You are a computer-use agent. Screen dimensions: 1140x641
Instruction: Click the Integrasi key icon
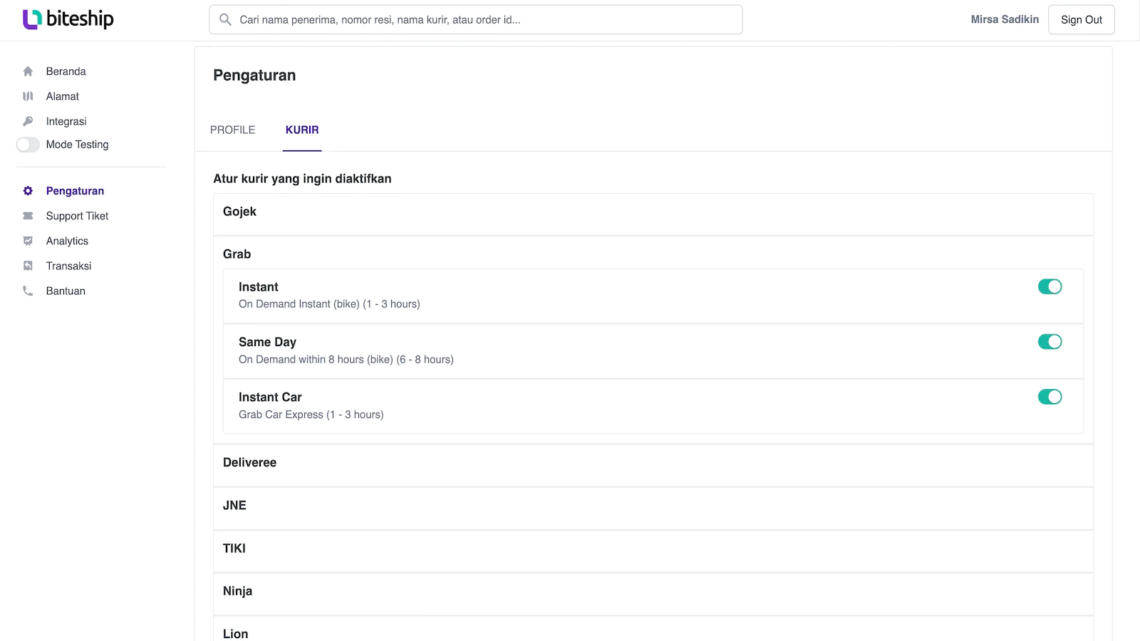(x=28, y=121)
